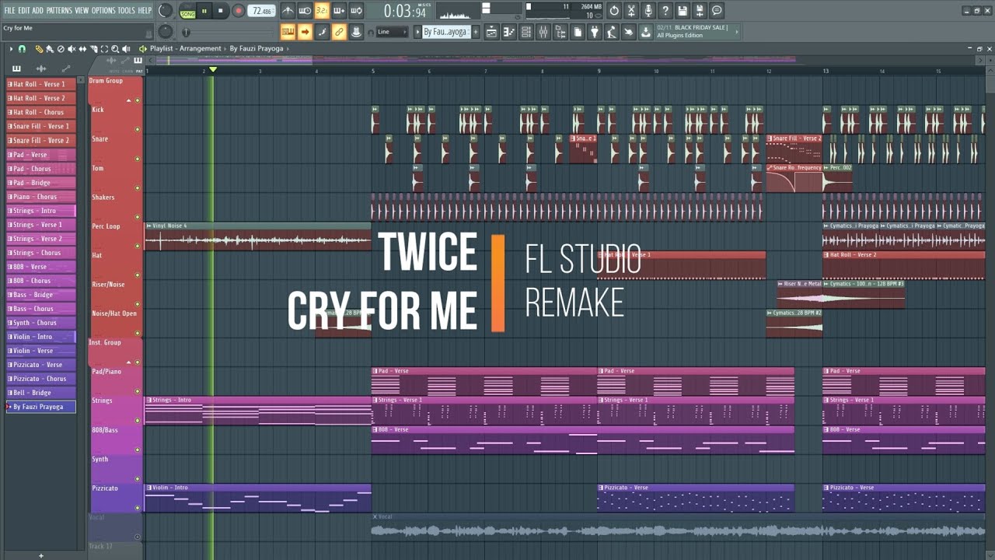Mute the 808/Bass track
The image size is (995, 560).
click(x=138, y=450)
